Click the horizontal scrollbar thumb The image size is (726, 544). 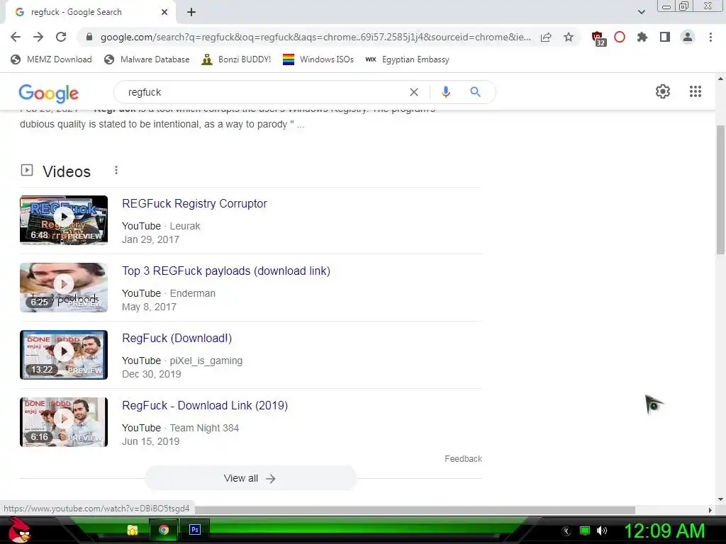[x=415, y=510]
